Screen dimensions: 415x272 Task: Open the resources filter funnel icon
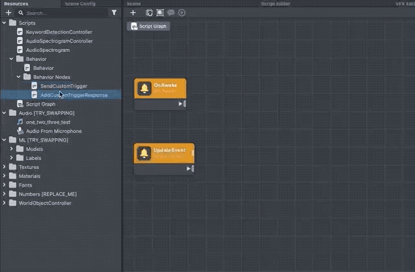(114, 12)
